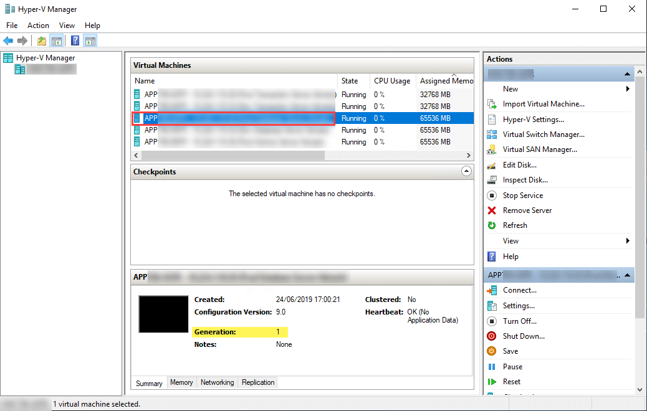Click the Stop Service icon

492,196
